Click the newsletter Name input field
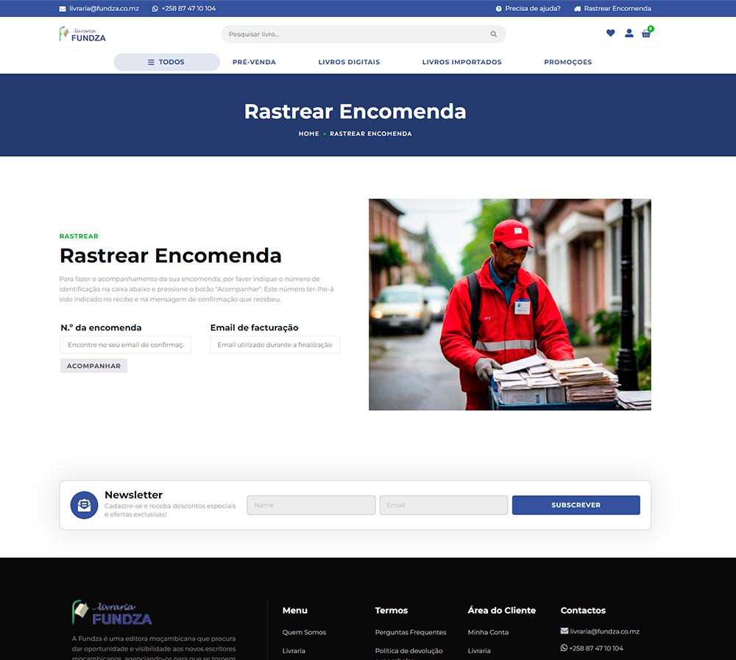The width and height of the screenshot is (736, 660). [311, 505]
